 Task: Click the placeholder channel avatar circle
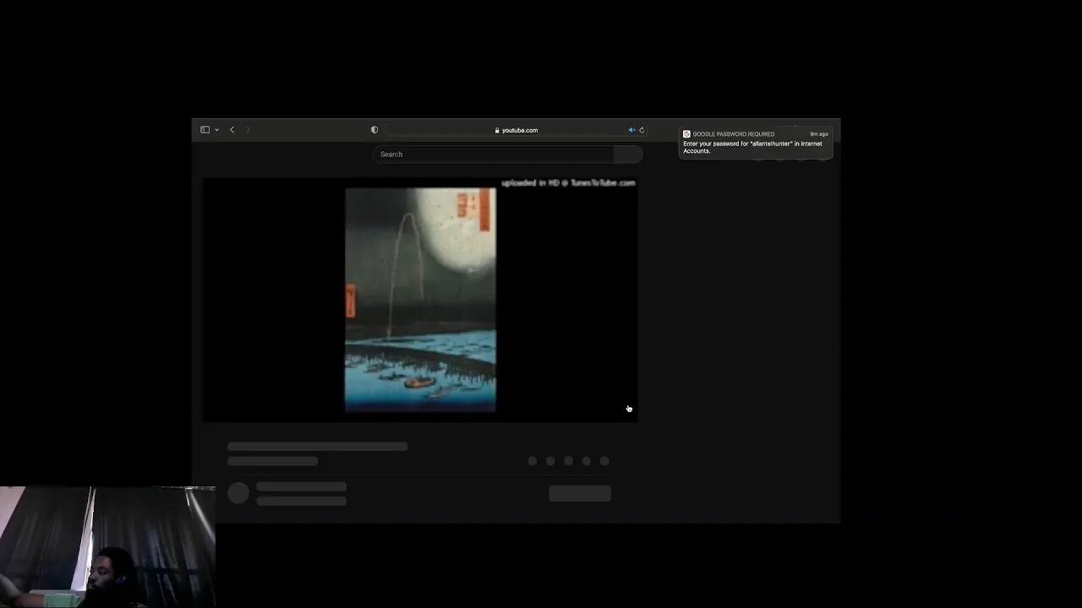(238, 493)
